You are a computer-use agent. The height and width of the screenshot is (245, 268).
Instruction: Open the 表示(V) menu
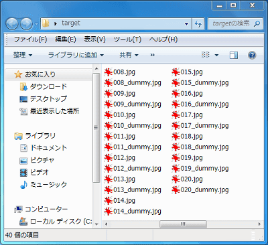pos(94,39)
